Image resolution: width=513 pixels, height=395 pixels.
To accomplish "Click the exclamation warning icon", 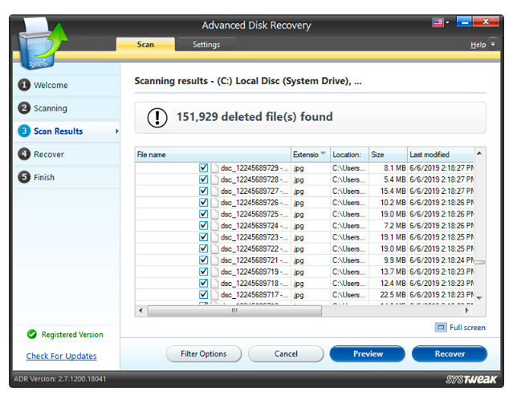I will coord(157,117).
